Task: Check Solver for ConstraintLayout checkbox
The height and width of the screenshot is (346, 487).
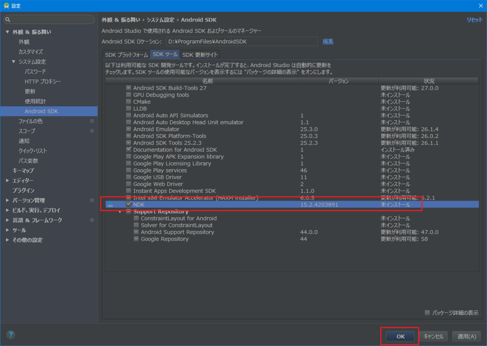Action: pyautogui.click(x=136, y=225)
